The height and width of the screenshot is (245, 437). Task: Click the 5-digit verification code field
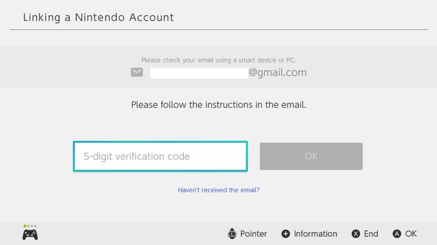[160, 156]
